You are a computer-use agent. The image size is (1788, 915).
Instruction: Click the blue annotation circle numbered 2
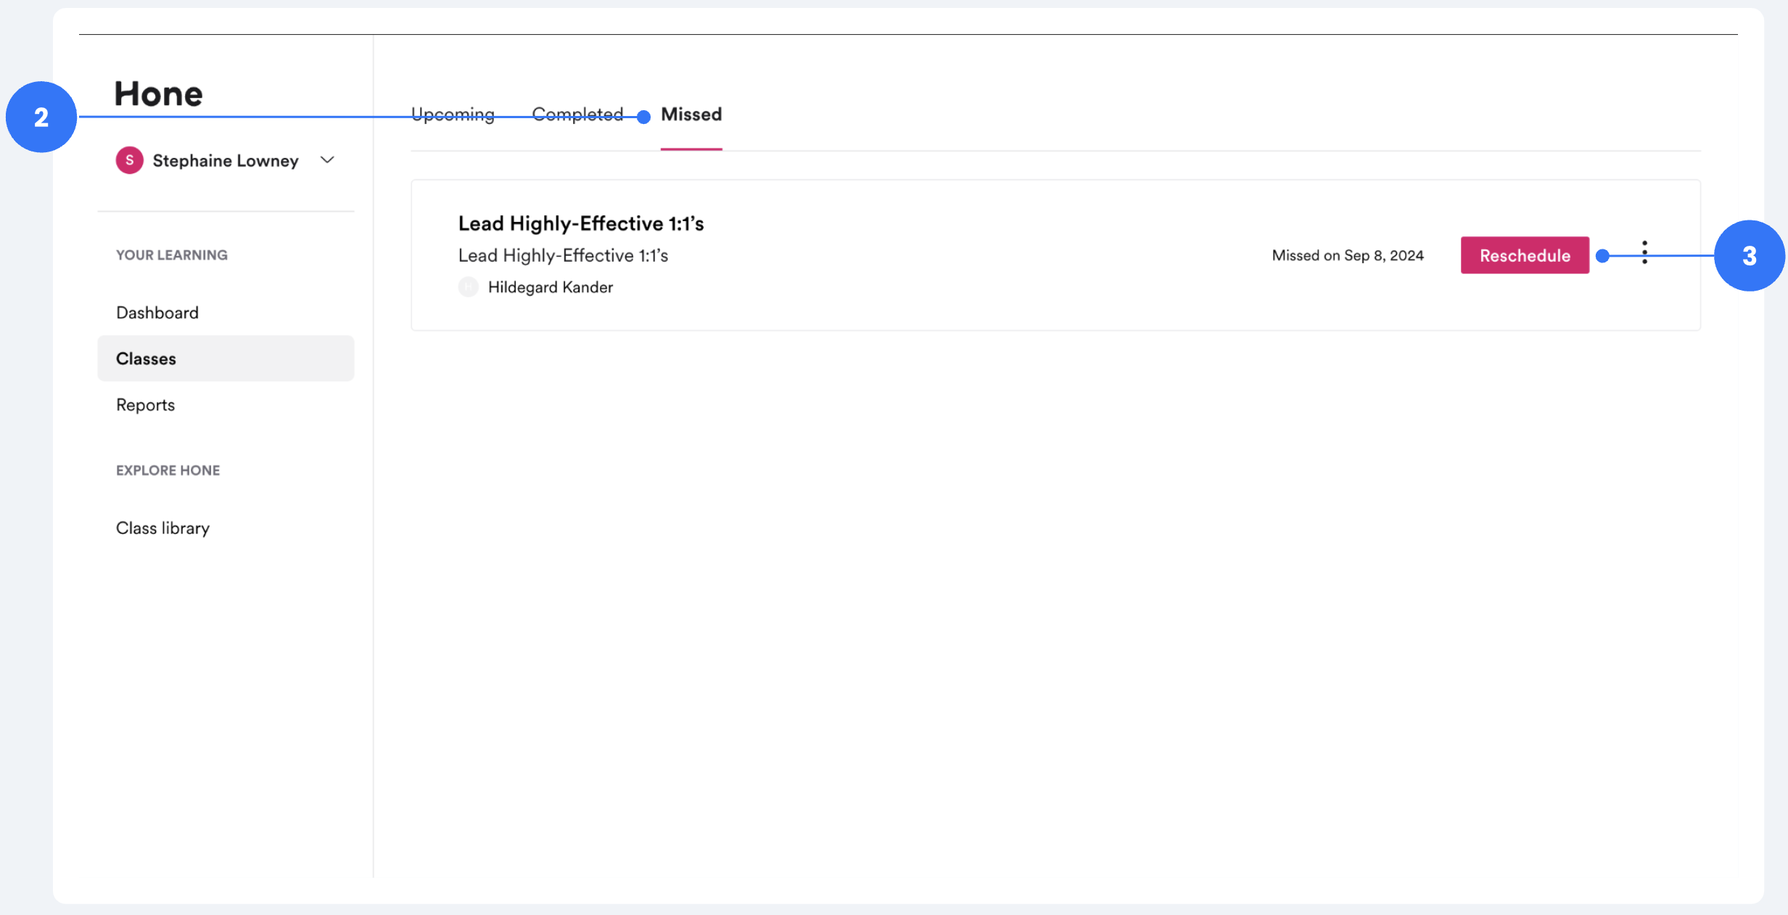[41, 117]
